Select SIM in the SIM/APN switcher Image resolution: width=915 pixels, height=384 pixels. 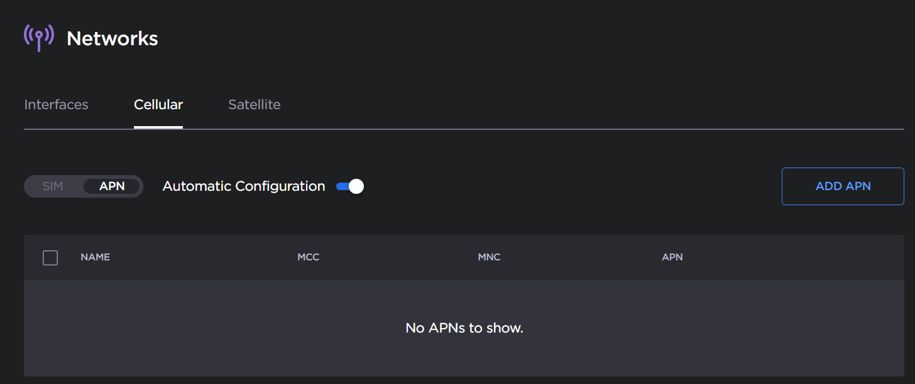53,186
